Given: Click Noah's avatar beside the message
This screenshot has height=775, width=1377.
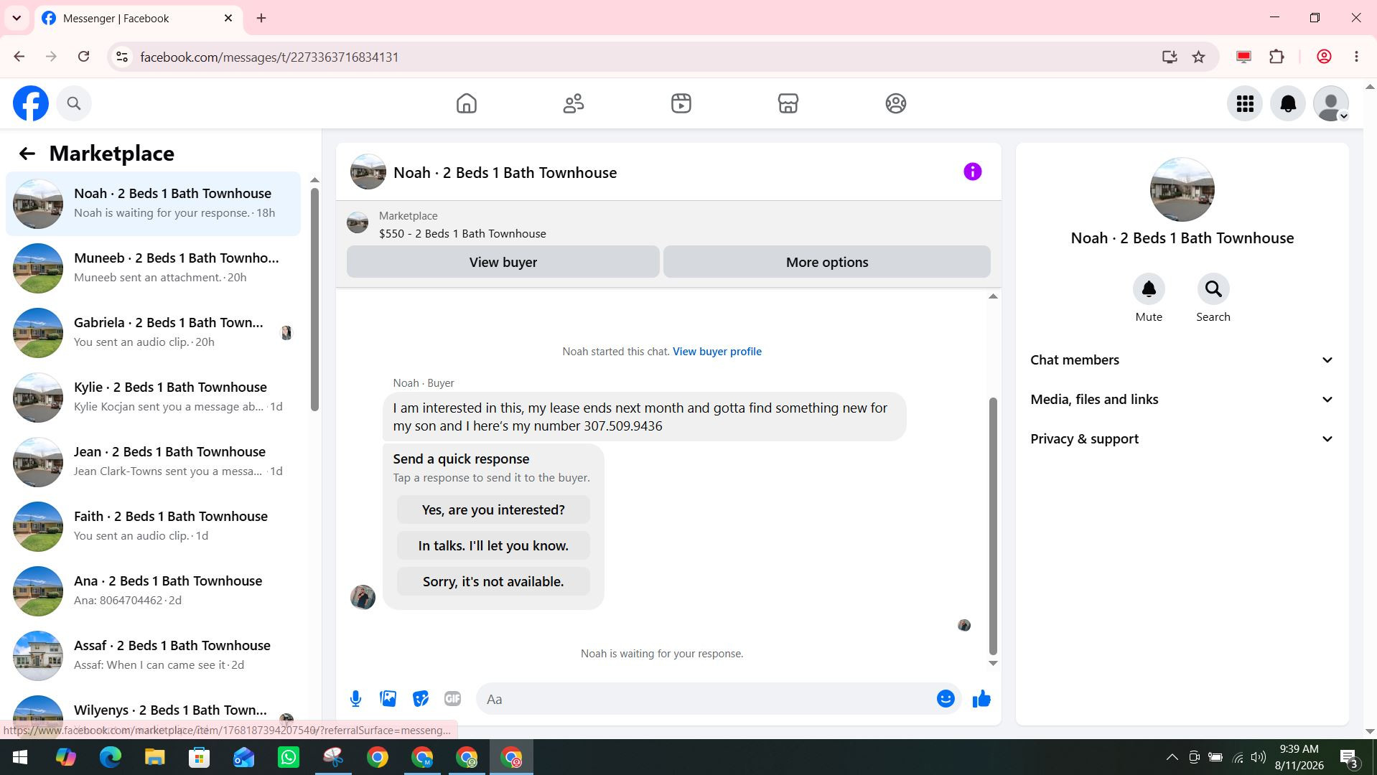Looking at the screenshot, I should [363, 597].
